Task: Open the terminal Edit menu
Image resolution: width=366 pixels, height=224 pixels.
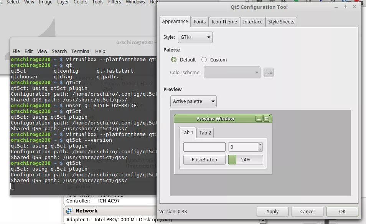Action: tap(28, 51)
